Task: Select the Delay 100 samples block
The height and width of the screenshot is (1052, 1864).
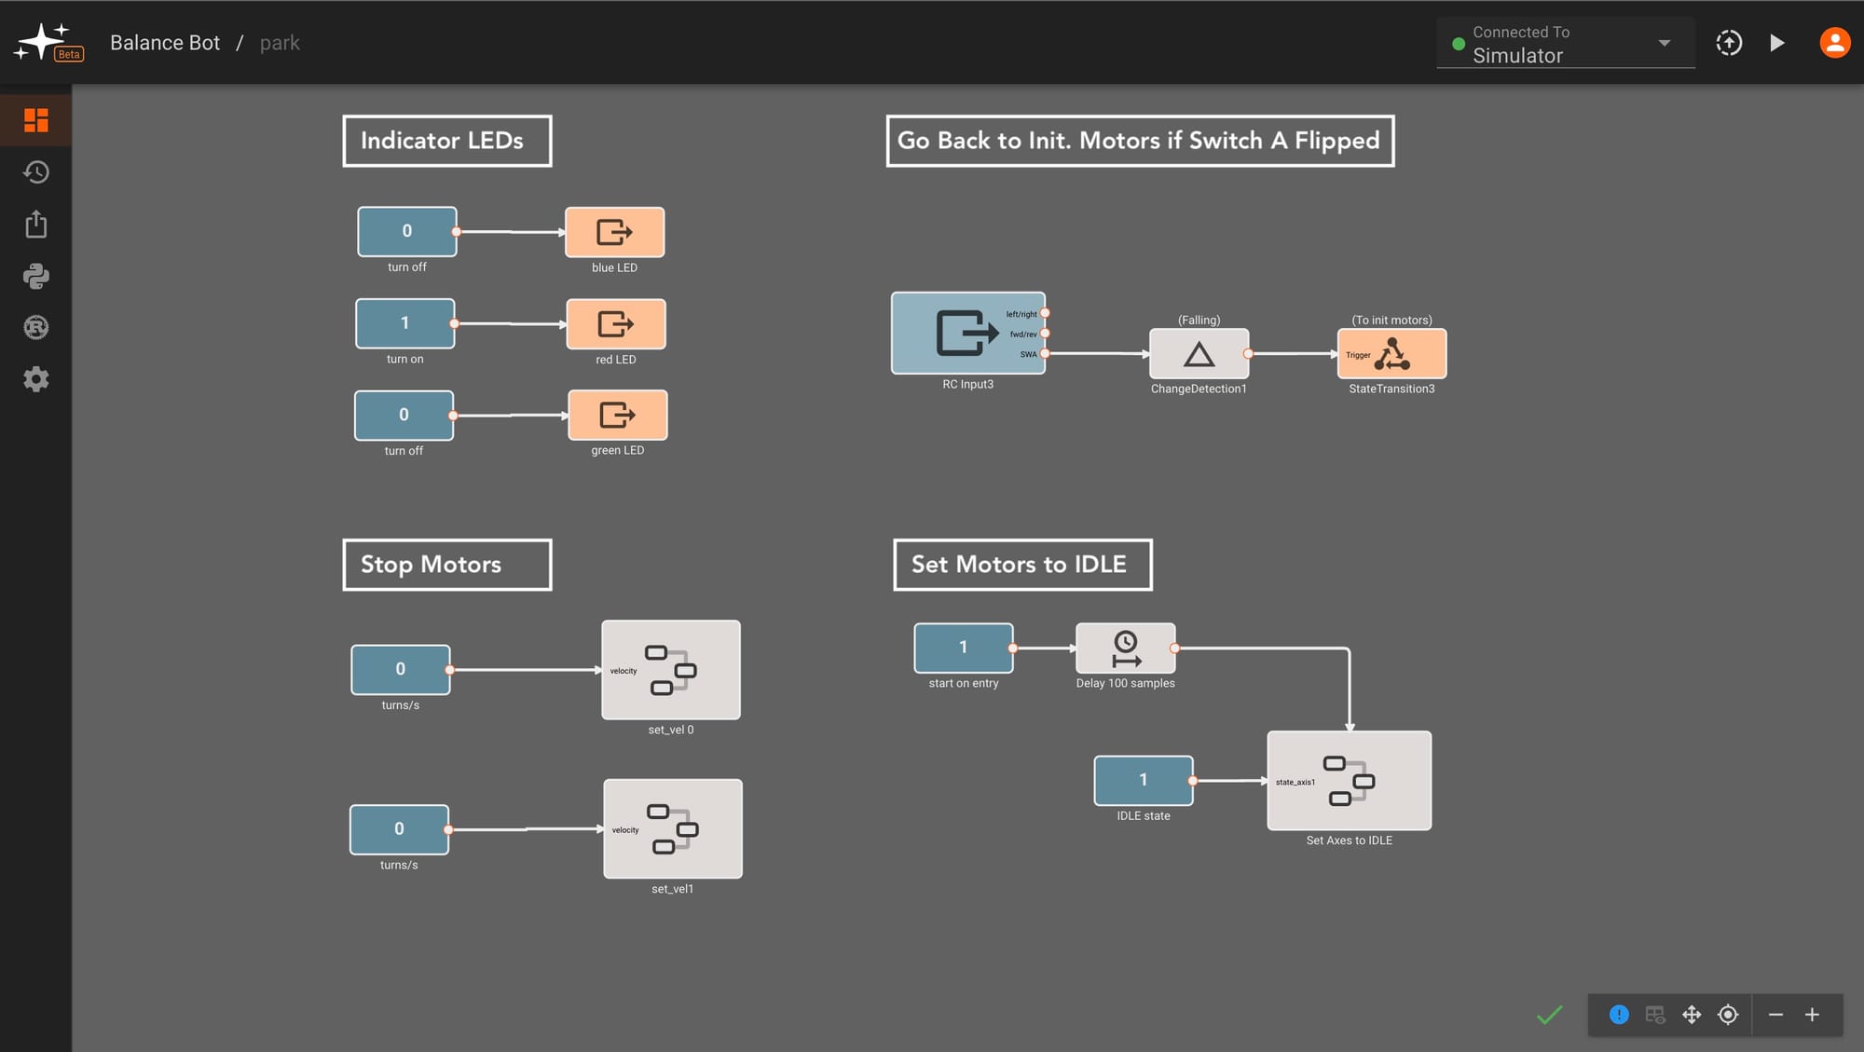Action: click(x=1125, y=649)
